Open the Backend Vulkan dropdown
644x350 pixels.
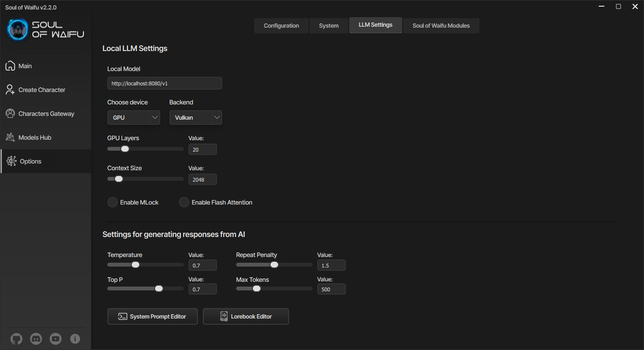196,117
